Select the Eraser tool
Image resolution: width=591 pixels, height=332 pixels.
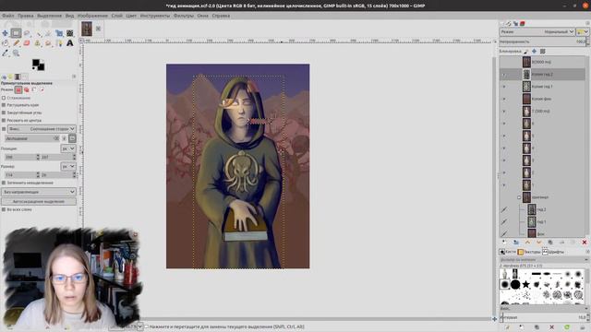point(27,43)
